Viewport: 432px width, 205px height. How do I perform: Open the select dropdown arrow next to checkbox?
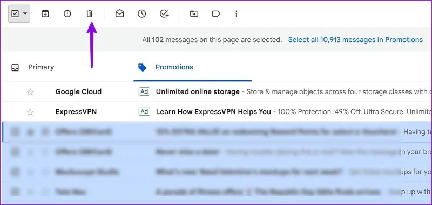tap(25, 13)
